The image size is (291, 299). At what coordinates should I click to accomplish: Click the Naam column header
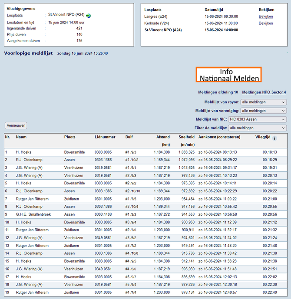pos(21,137)
